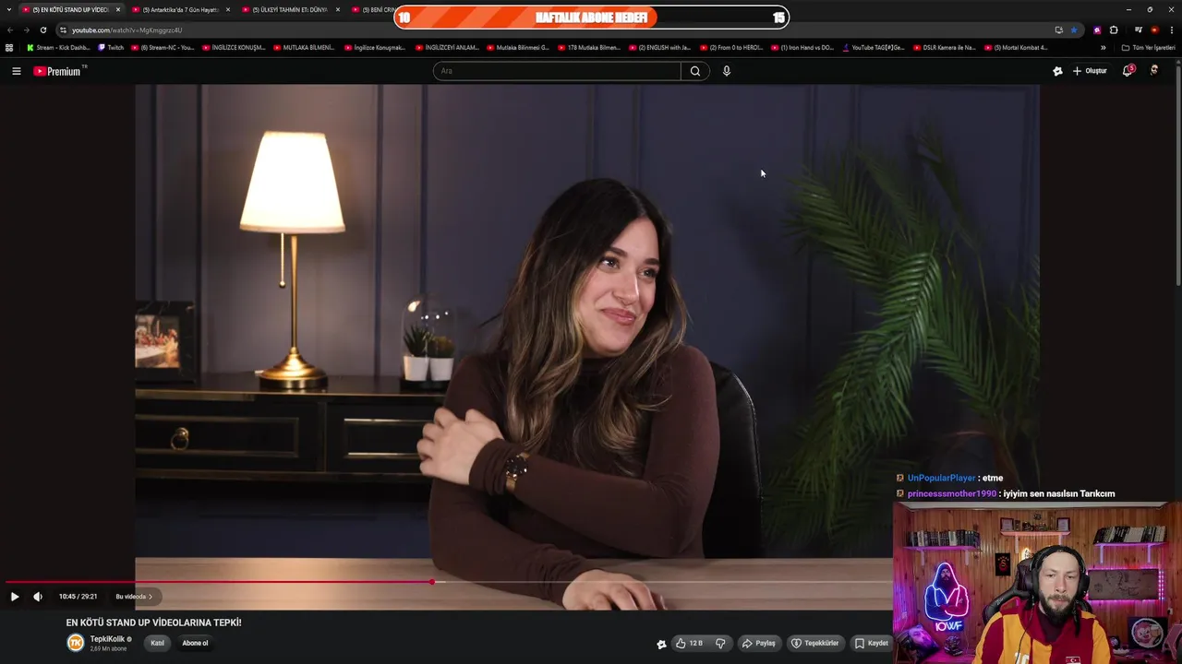Screen dimensions: 1182x664
Task: Open the apps grid in bookmarks bar
Action: click(x=9, y=47)
